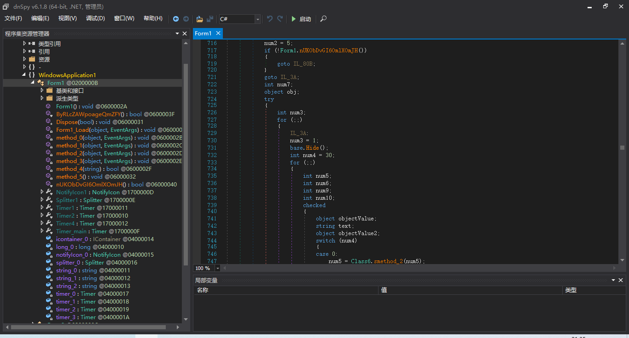629x338 pixels.
Task: Click the redo arrow icon
Action: point(280,19)
